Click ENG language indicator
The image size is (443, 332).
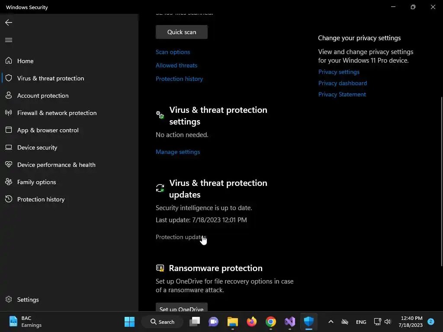(x=361, y=322)
